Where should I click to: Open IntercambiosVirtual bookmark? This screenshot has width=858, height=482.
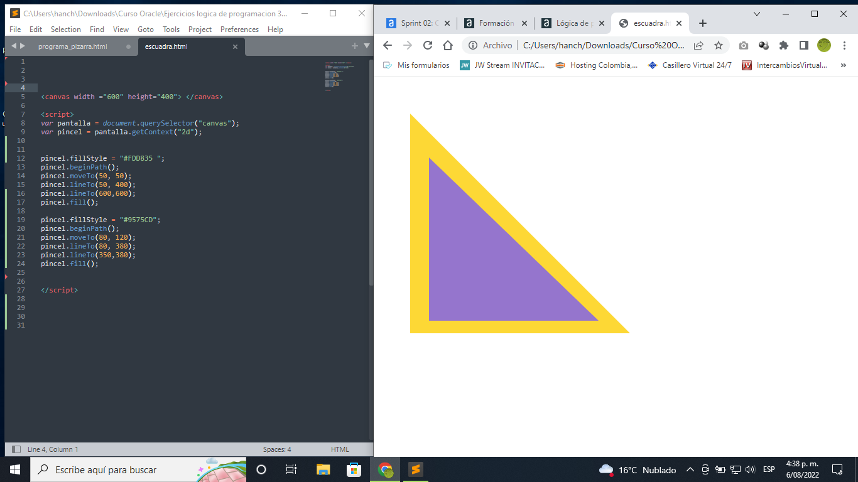point(785,65)
